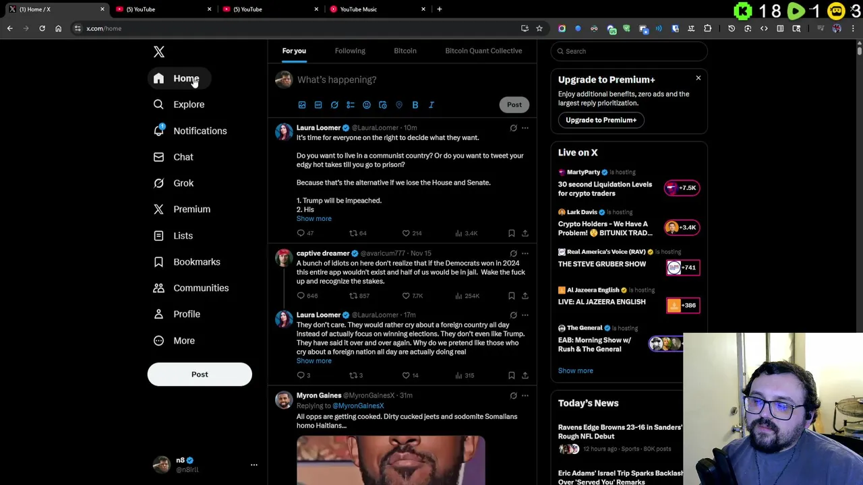
Task: Open the Explore page
Action: 179,104
